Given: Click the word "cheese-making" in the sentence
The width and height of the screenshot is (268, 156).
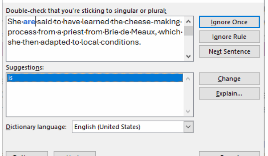Looking at the screenshot, I should click(159, 22).
